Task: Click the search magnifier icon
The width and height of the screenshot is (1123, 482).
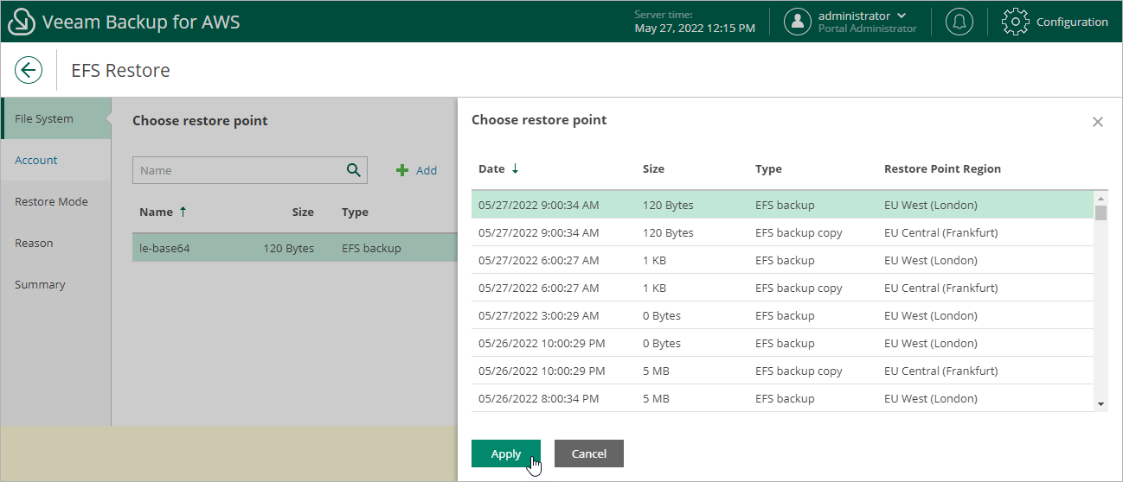Action: [x=353, y=170]
